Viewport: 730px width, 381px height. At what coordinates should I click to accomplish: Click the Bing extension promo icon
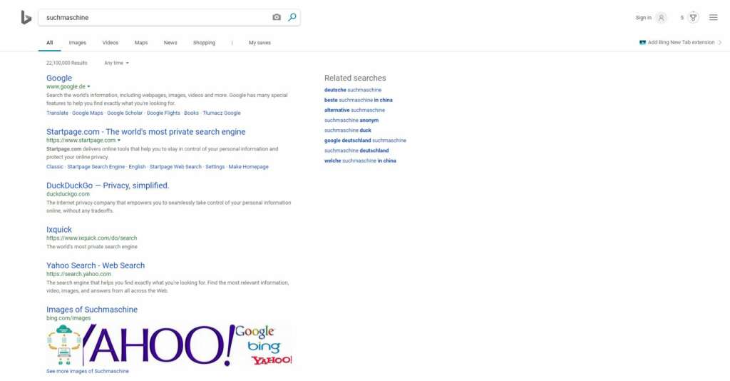(x=642, y=42)
